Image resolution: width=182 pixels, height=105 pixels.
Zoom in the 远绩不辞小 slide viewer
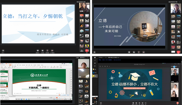click(x=107, y=66)
